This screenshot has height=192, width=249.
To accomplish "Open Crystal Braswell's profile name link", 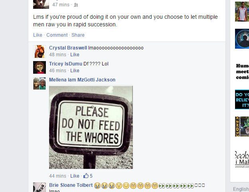I will tap(68, 48).
